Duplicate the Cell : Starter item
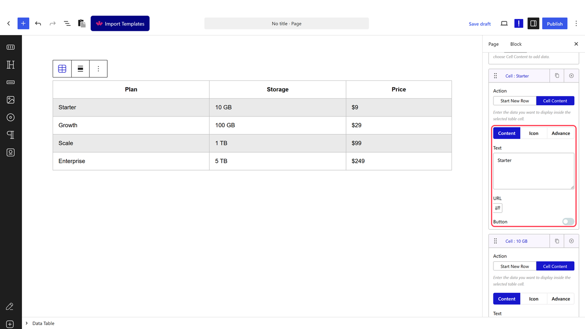Image resolution: width=585 pixels, height=329 pixels. (x=557, y=76)
